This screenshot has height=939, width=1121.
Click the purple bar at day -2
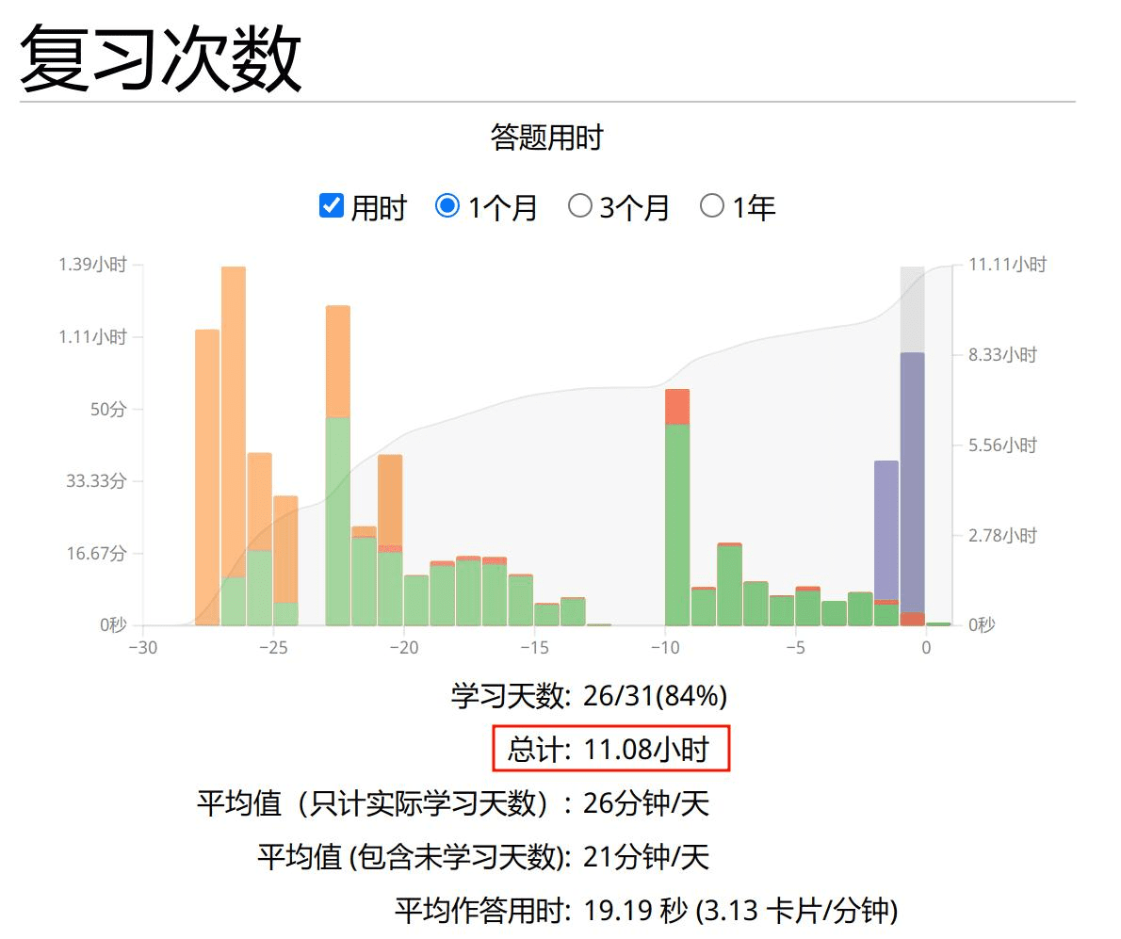[886, 530]
